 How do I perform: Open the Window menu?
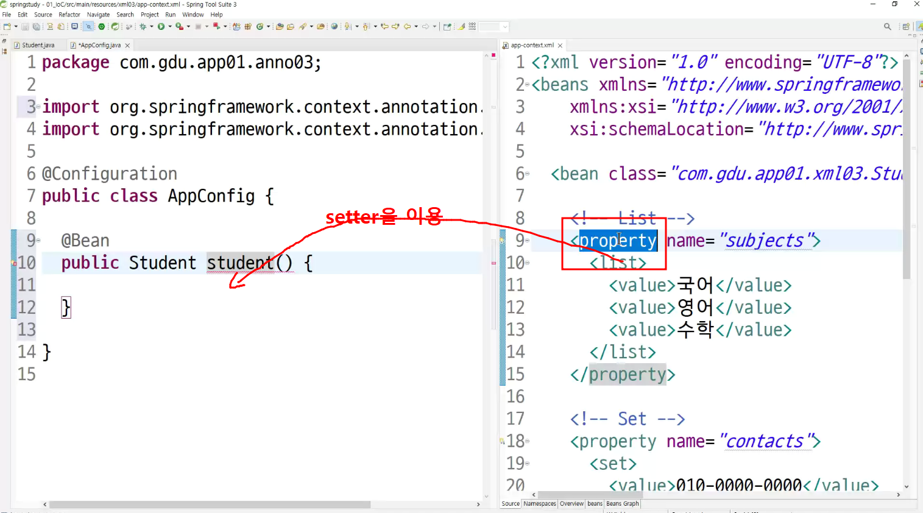[x=193, y=15]
